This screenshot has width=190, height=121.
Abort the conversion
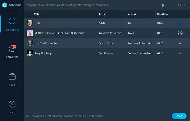click(x=179, y=116)
